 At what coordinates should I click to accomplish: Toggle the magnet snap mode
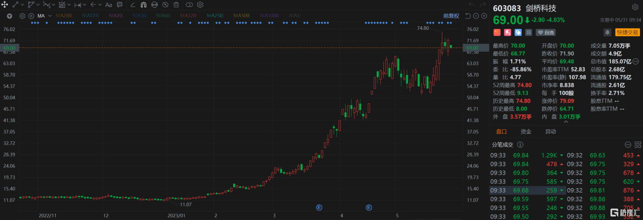click(144, 5)
